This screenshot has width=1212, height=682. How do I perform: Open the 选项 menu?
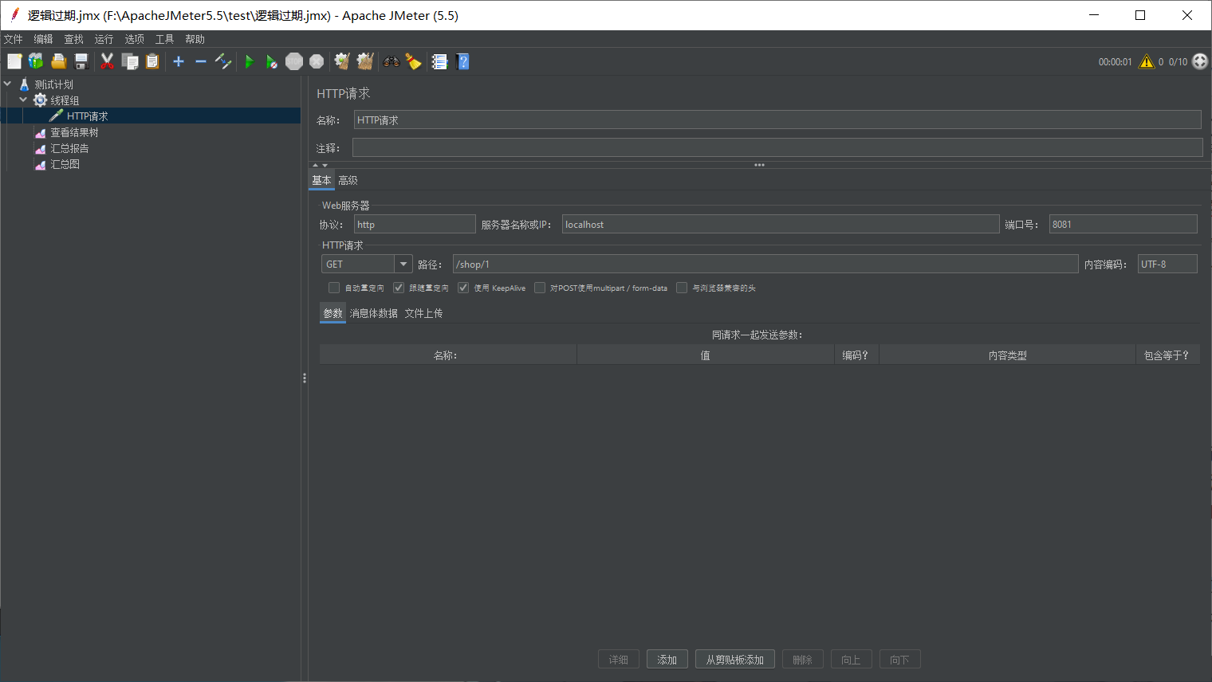coord(134,39)
